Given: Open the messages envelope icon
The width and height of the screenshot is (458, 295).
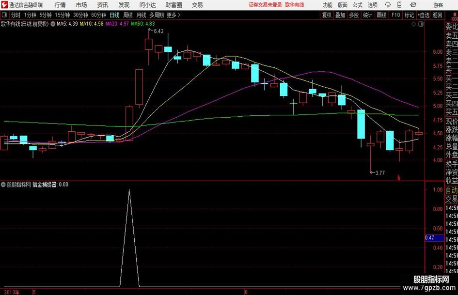Looking at the screenshot, I should coord(413,5).
